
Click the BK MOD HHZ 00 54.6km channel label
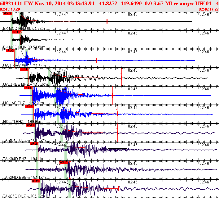point(24,29)
